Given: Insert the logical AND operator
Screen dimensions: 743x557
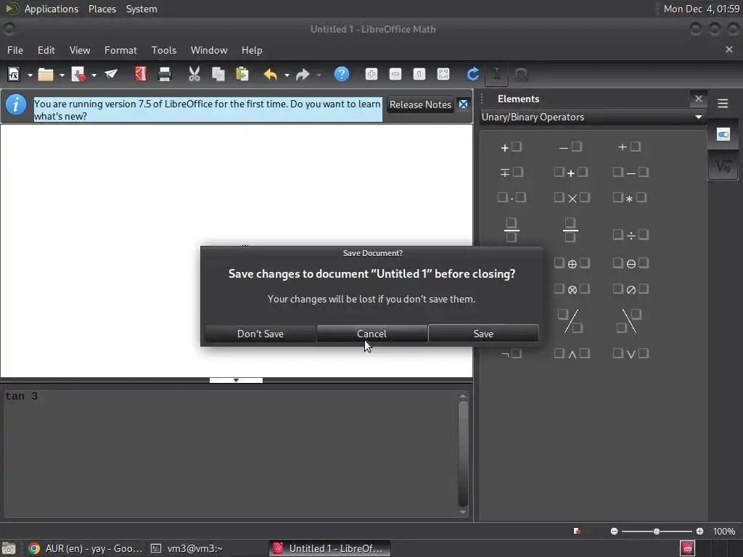Looking at the screenshot, I should (572, 354).
